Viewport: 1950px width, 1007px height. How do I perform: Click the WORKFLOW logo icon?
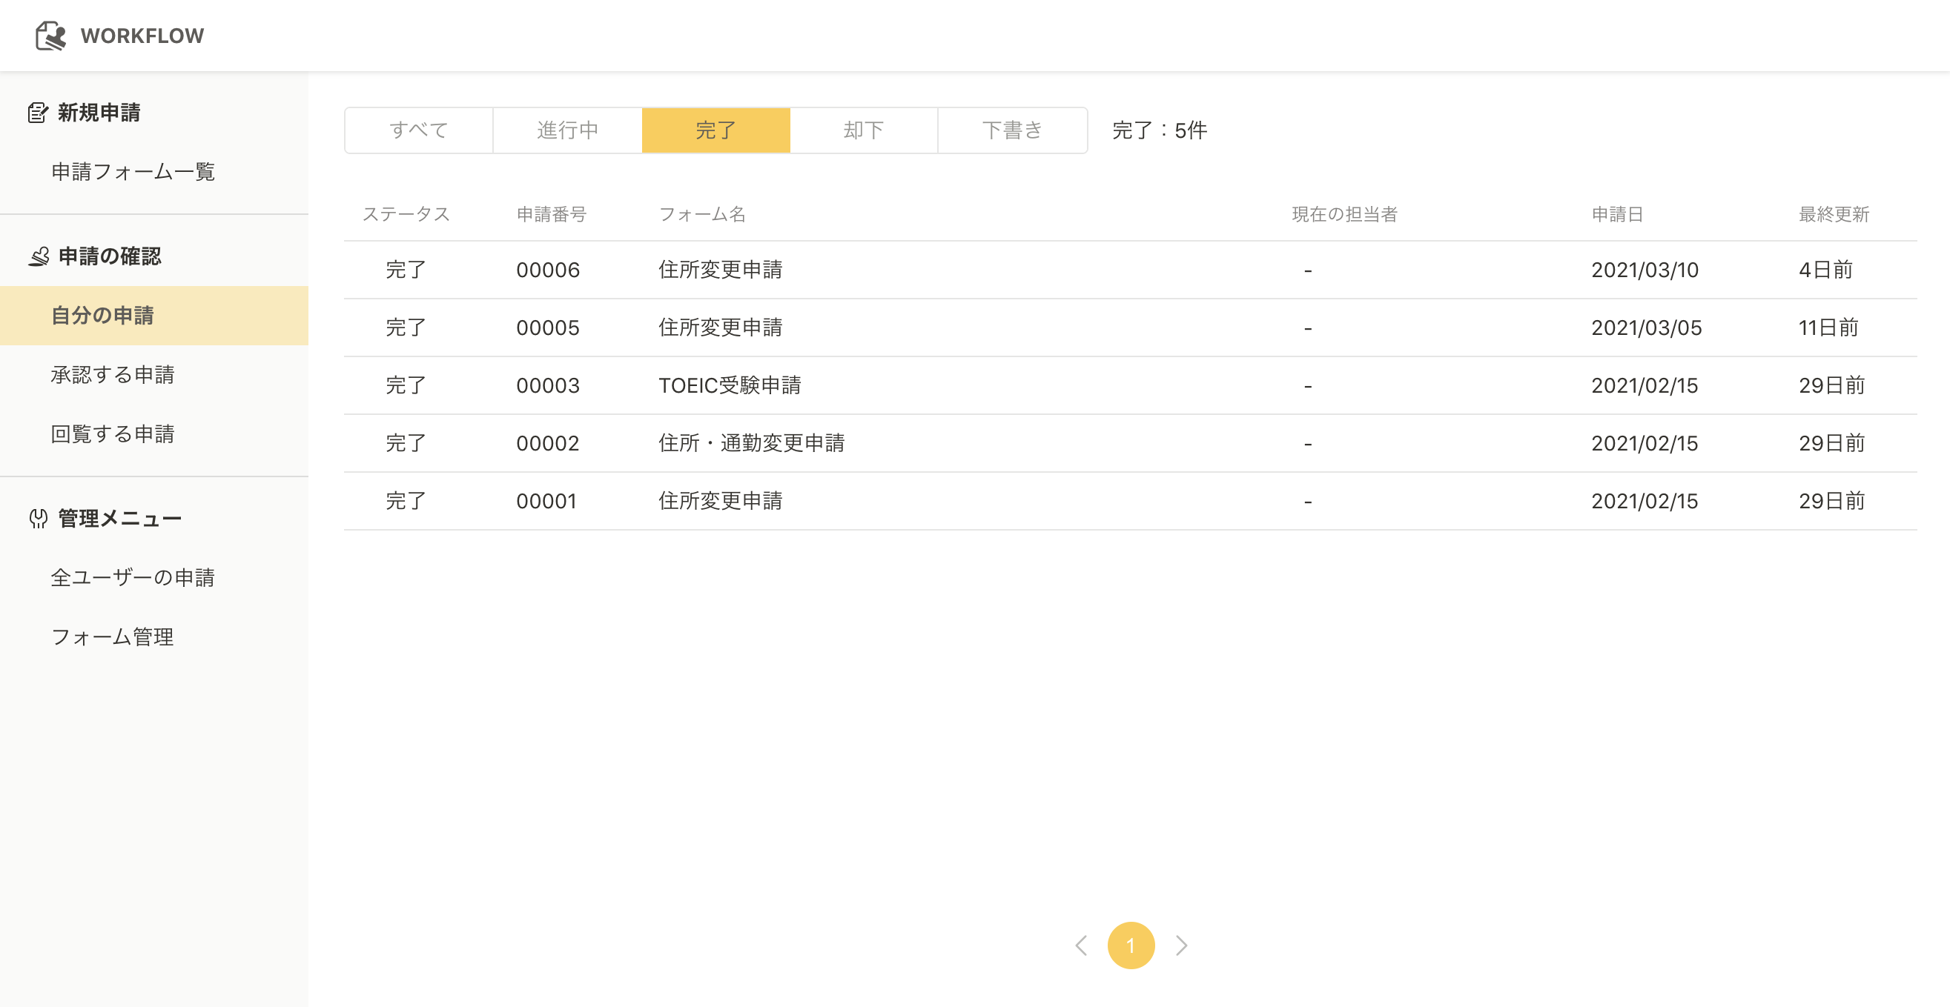(x=50, y=36)
